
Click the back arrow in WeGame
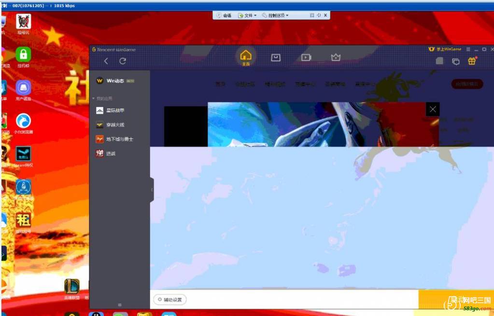[106, 61]
